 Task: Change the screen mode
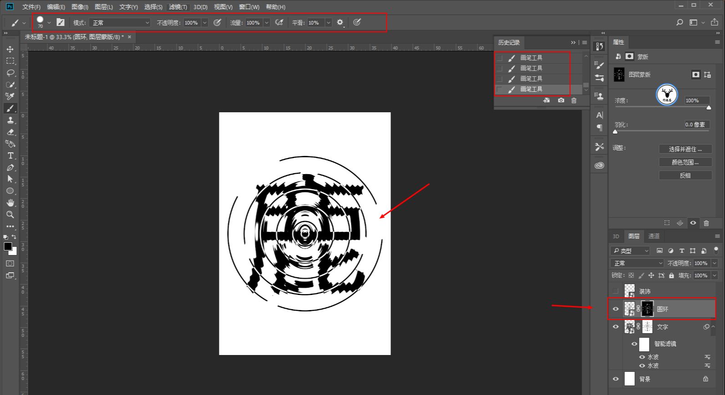10,275
